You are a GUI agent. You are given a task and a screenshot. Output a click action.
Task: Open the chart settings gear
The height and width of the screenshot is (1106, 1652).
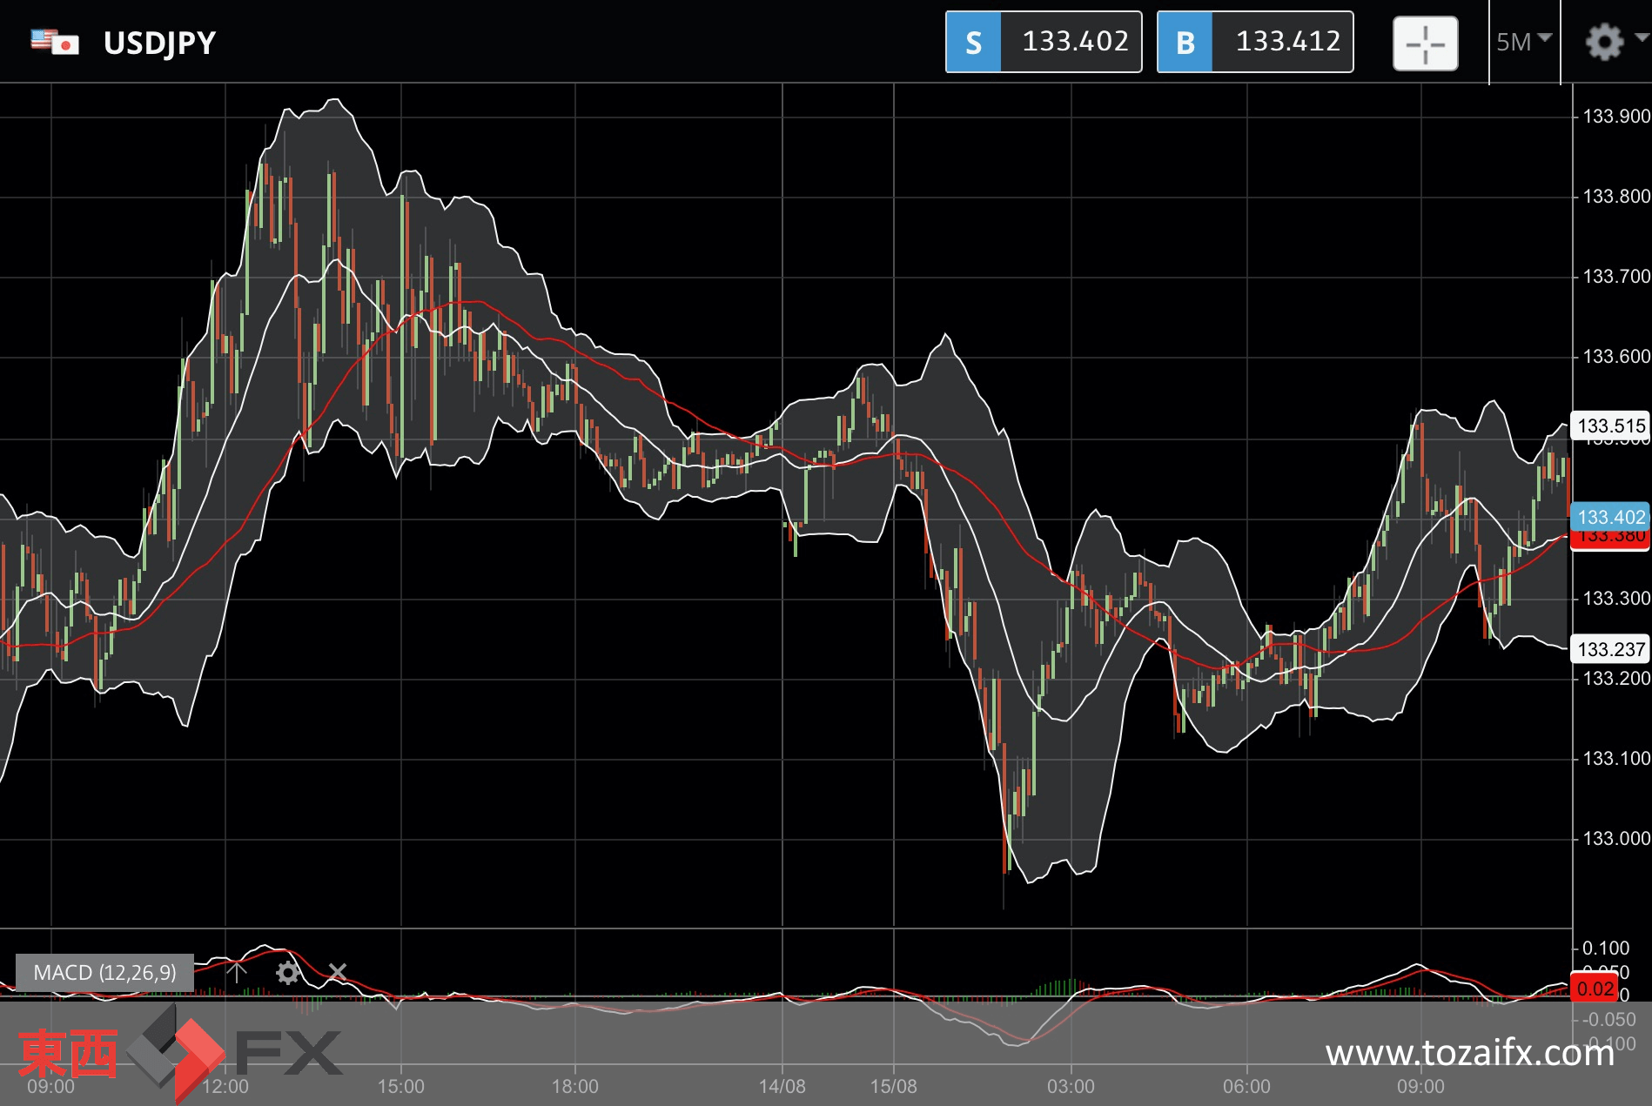click(1603, 42)
